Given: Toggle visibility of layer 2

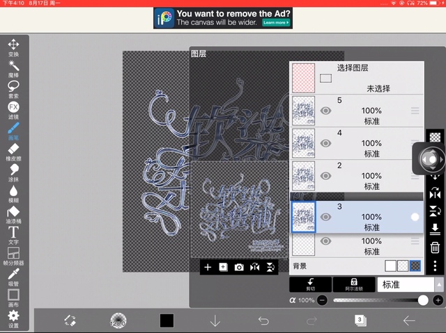Looking at the screenshot, I should (x=325, y=175).
